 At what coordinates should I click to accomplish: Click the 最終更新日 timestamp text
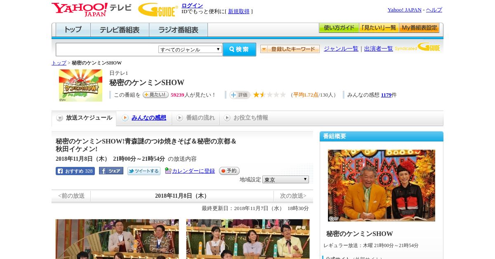255,208
